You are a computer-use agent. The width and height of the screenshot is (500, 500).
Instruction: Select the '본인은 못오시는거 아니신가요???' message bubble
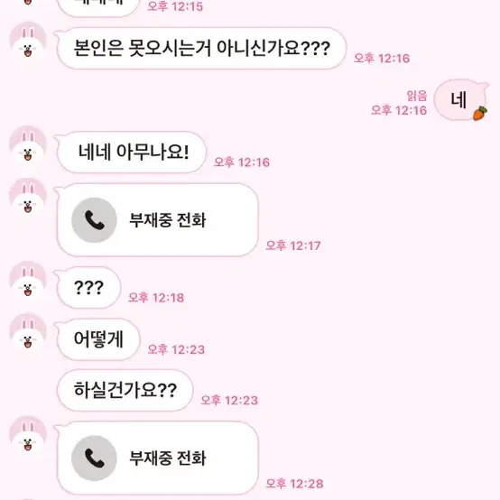click(201, 48)
